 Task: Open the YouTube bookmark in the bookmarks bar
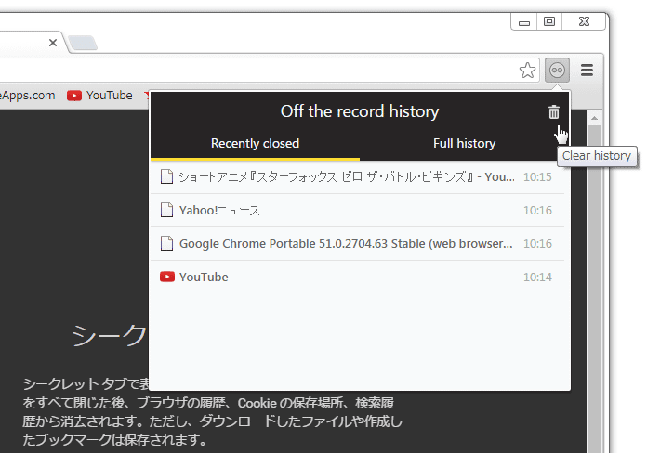coord(99,96)
